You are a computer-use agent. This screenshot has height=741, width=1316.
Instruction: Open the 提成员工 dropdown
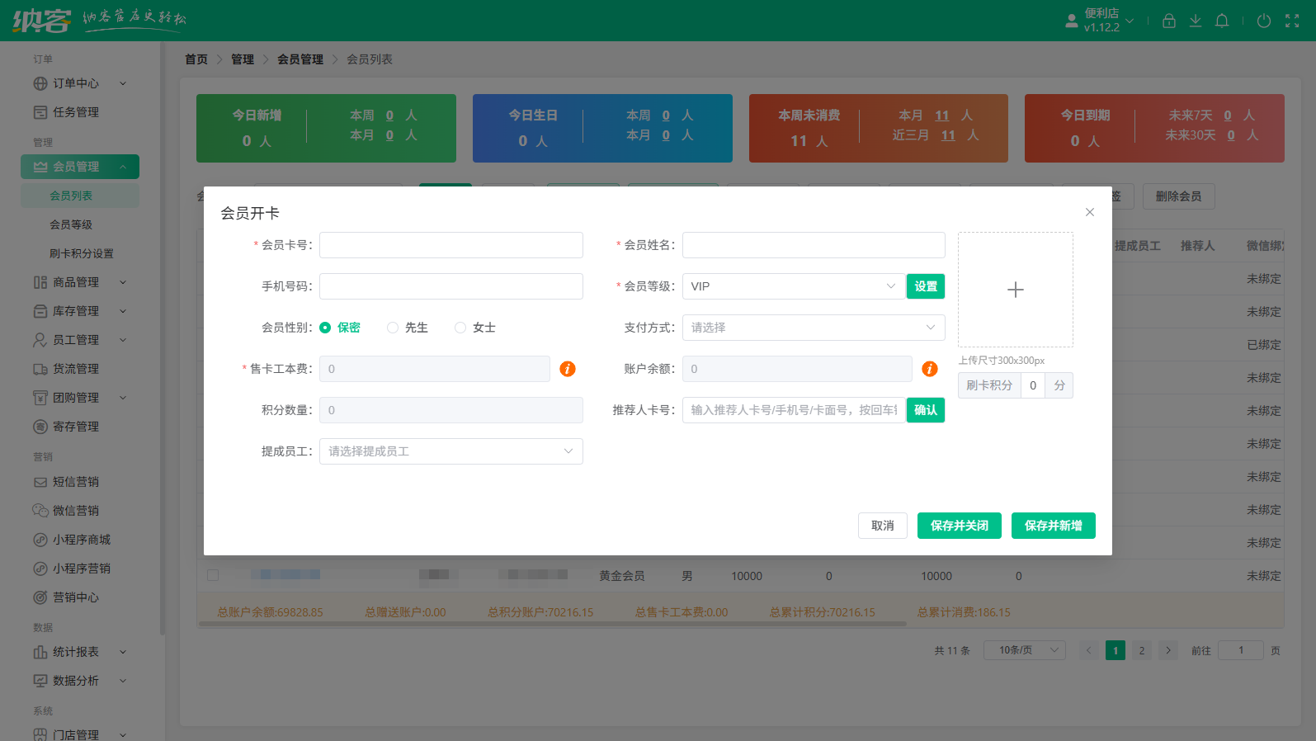(450, 451)
